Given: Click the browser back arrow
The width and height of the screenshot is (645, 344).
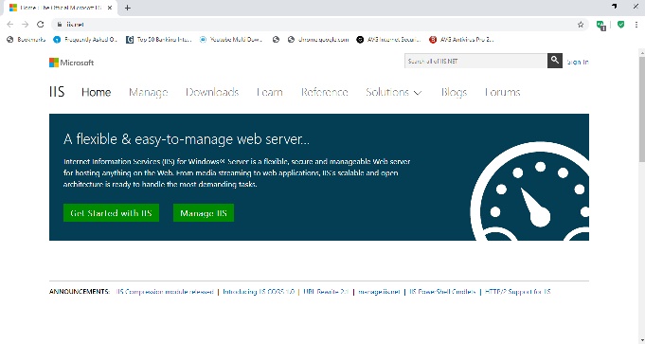Looking at the screenshot, I should tap(9, 25).
